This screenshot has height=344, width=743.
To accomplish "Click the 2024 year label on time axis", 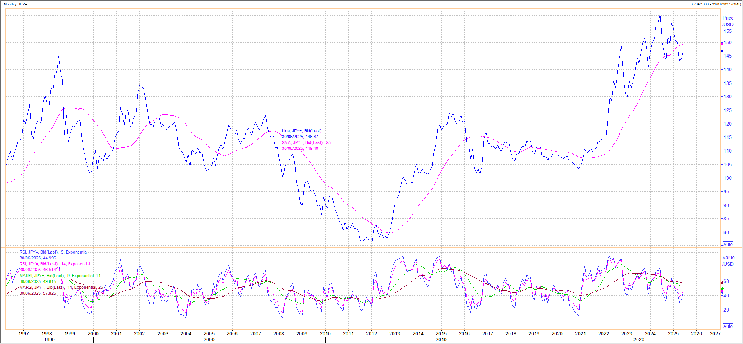I will (650, 334).
